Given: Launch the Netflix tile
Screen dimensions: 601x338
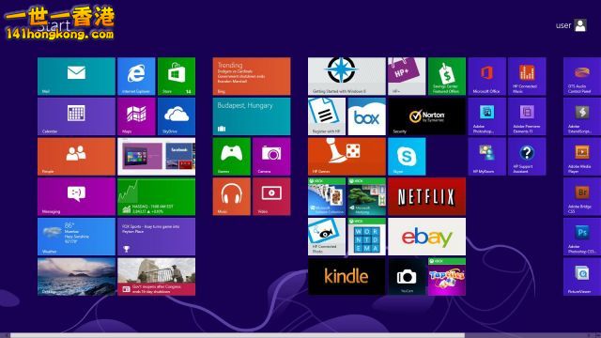Looking at the screenshot, I should 426,196.
